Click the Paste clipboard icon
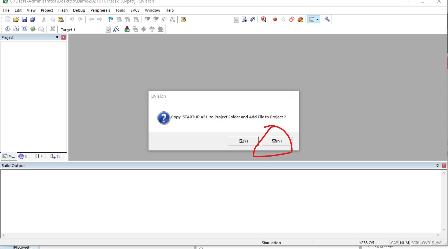 [x=61, y=19]
